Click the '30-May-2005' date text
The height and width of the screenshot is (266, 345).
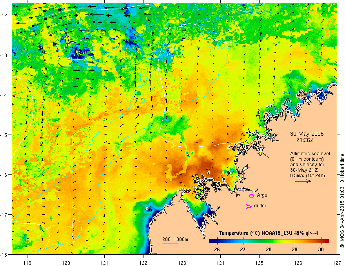(307, 134)
